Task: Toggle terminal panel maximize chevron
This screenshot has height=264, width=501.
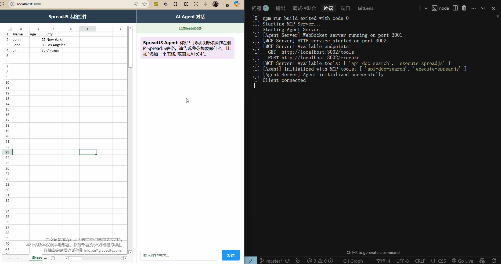Action: [x=483, y=8]
